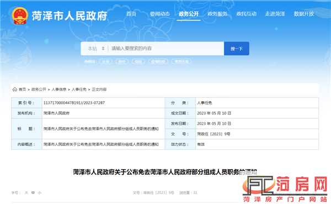The image size is (331, 204).
Task: Click 人事任免 breadcrumb link
Action: pos(79,90)
